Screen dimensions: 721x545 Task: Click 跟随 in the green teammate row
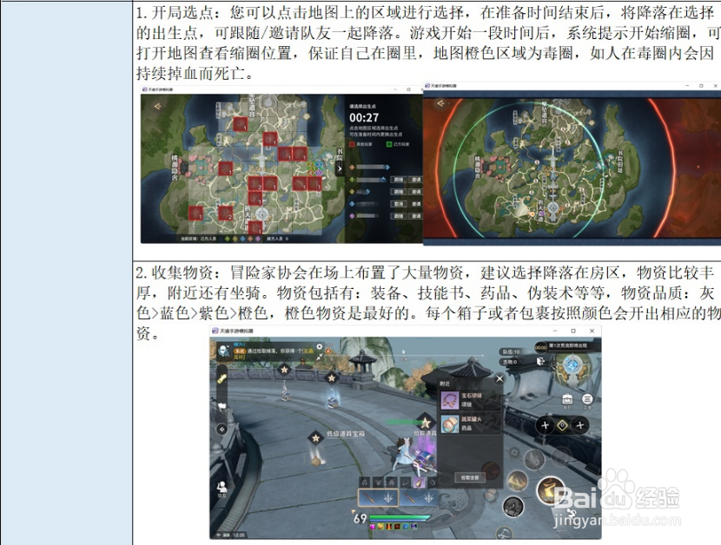point(399,180)
